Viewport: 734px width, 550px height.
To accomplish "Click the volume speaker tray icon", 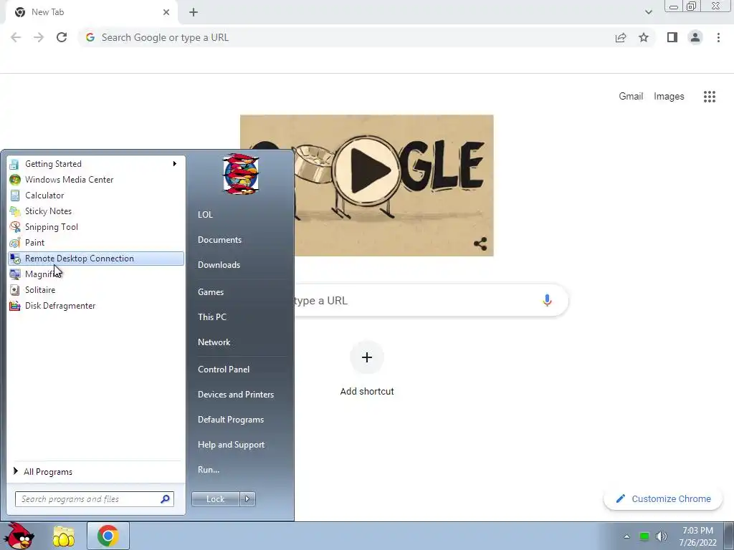I will 662,537.
